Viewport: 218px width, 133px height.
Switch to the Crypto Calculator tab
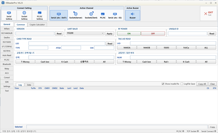pos(37,25)
